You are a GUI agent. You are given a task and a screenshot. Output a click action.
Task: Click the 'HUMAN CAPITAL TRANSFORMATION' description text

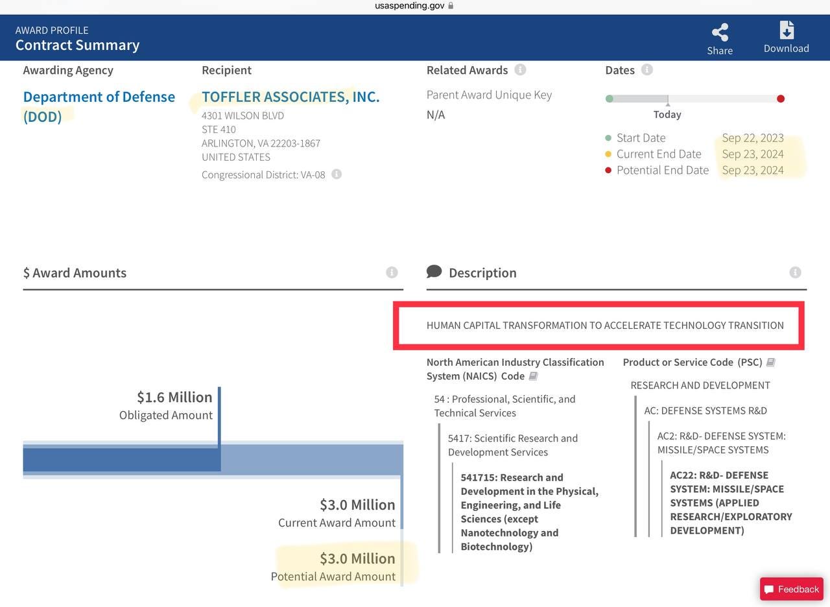tap(605, 325)
